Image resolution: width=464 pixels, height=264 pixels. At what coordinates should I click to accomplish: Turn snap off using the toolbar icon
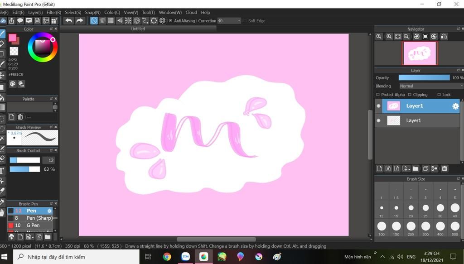(x=94, y=21)
